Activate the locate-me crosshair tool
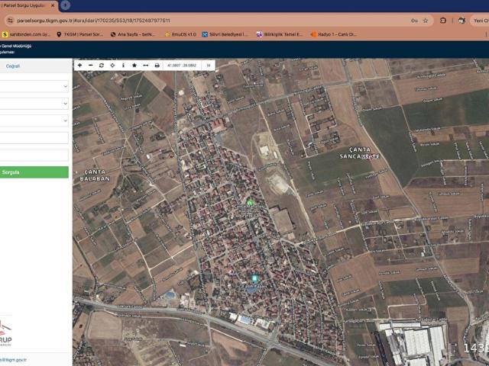Image resolution: width=489 pixels, height=366 pixels. point(112,66)
